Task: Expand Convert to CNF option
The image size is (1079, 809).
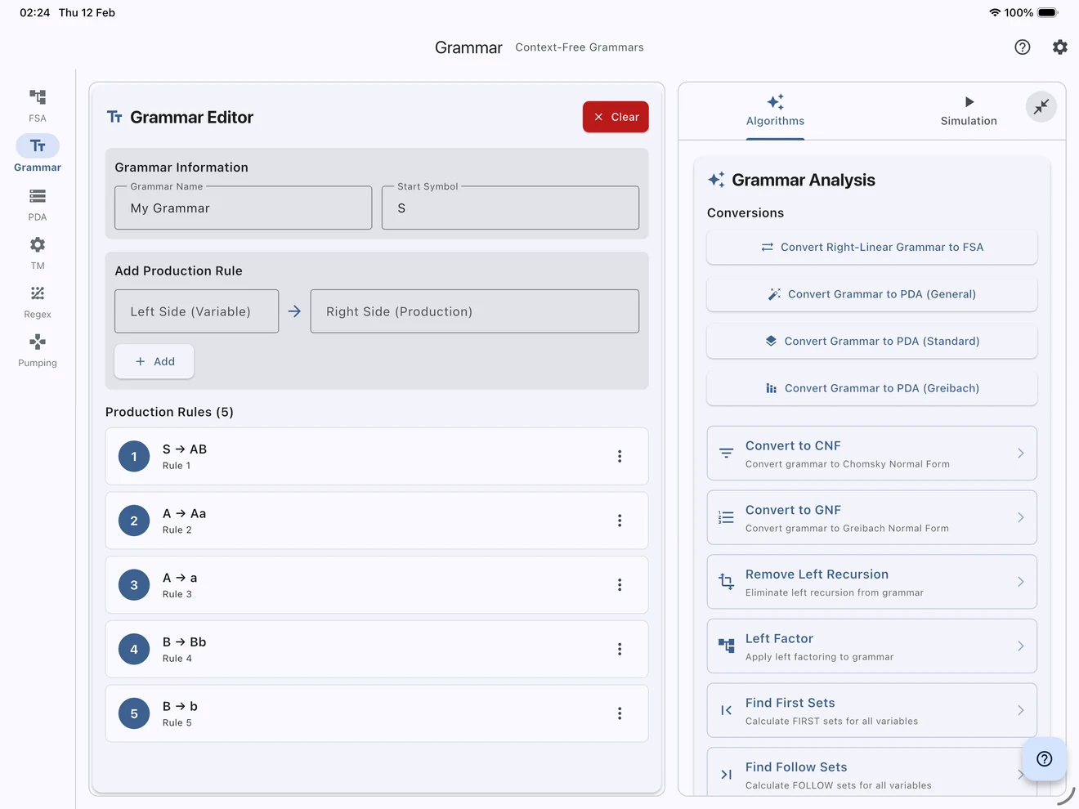Action: pyautogui.click(x=871, y=454)
